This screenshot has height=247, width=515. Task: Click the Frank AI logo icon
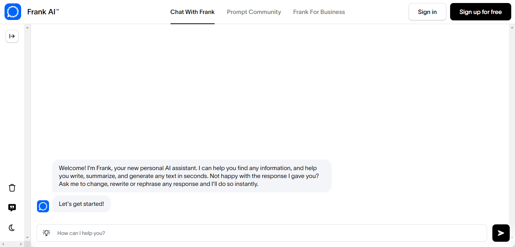(x=13, y=12)
